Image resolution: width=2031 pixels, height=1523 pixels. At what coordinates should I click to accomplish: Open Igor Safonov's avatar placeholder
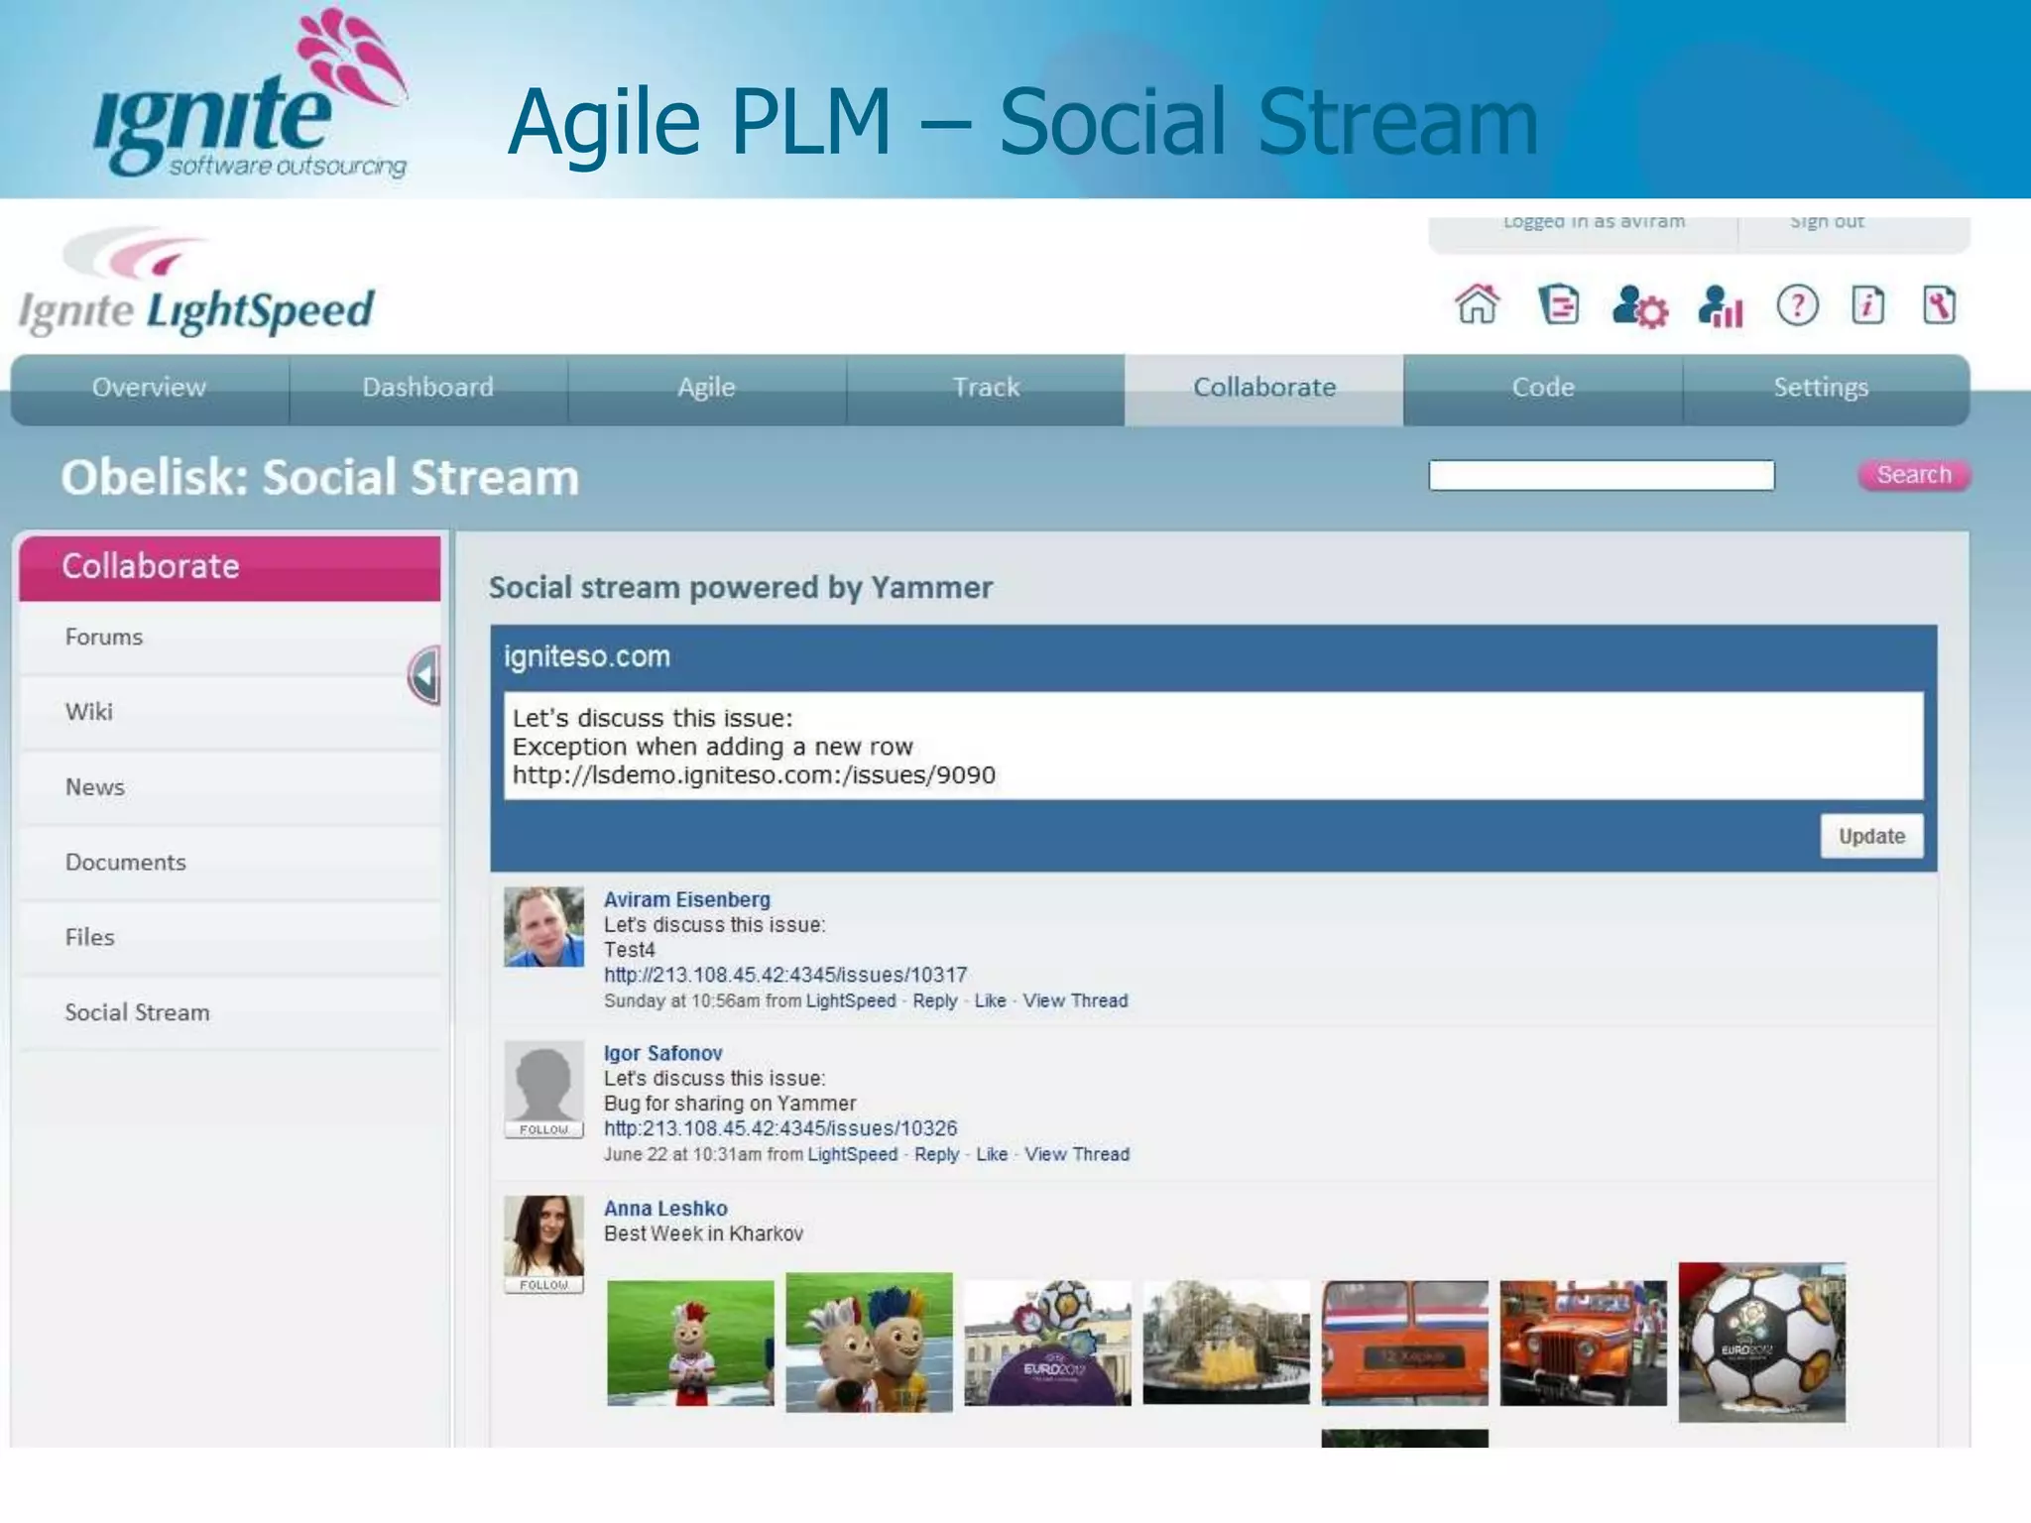543,1081
